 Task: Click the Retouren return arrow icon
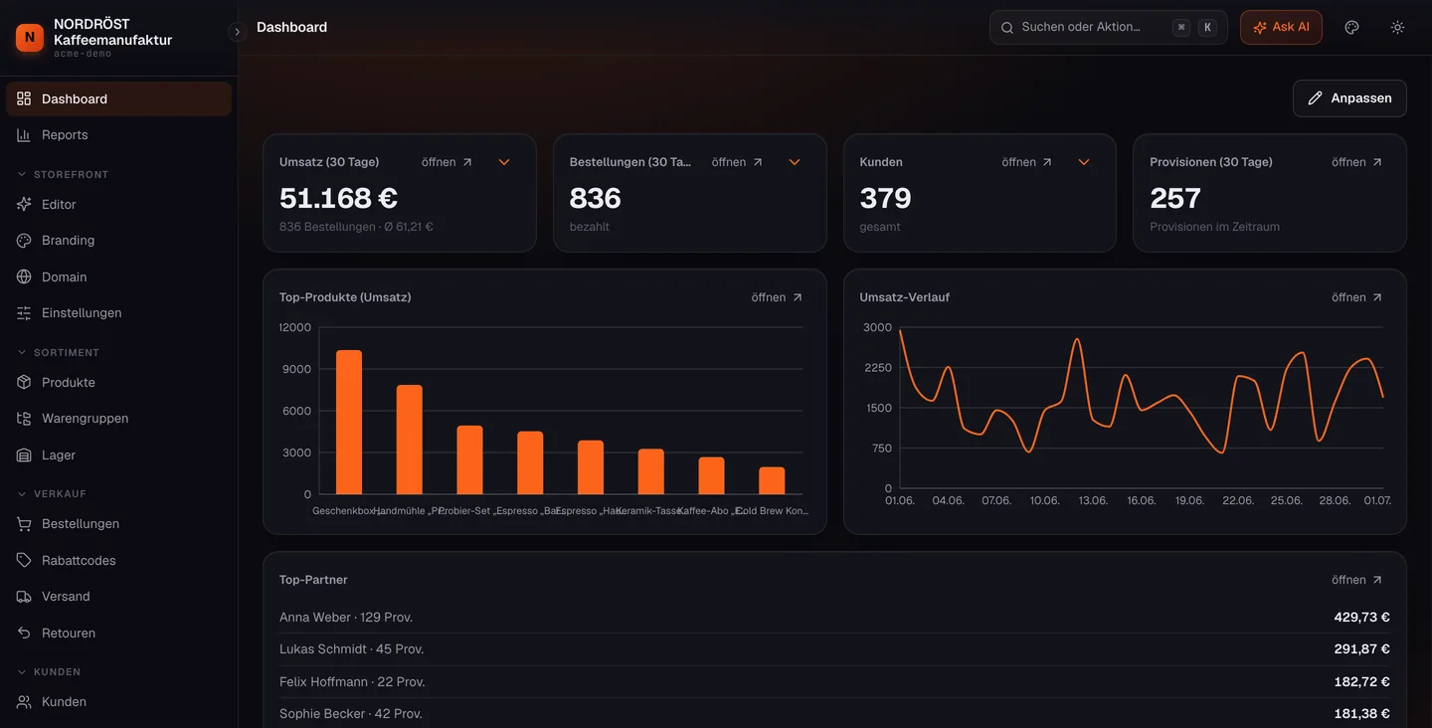[x=24, y=633]
